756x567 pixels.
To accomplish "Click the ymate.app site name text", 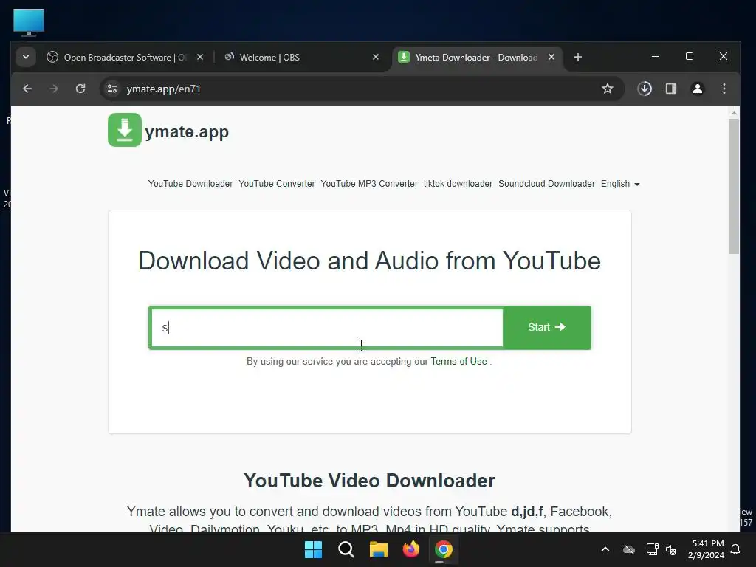I will pos(187,131).
